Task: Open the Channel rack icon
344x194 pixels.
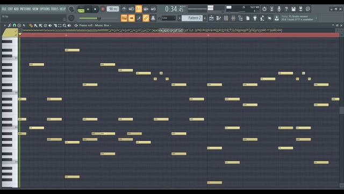Action: tap(226, 18)
